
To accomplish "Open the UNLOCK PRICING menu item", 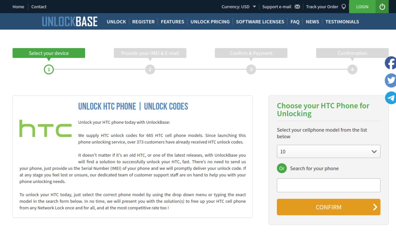I will pos(210,22).
